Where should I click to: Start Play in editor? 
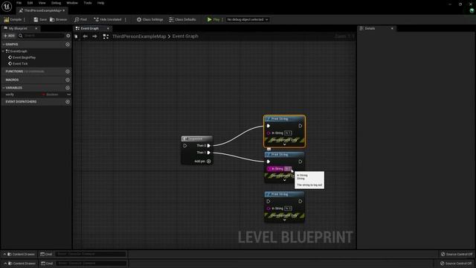(213, 19)
